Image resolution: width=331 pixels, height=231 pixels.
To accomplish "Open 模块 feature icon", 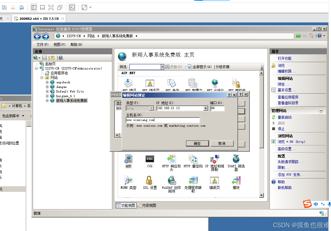I will (236, 183).
